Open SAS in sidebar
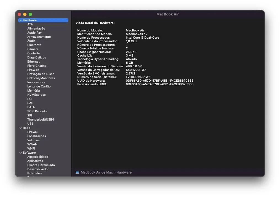This screenshot has width=280, height=197. 30,103
